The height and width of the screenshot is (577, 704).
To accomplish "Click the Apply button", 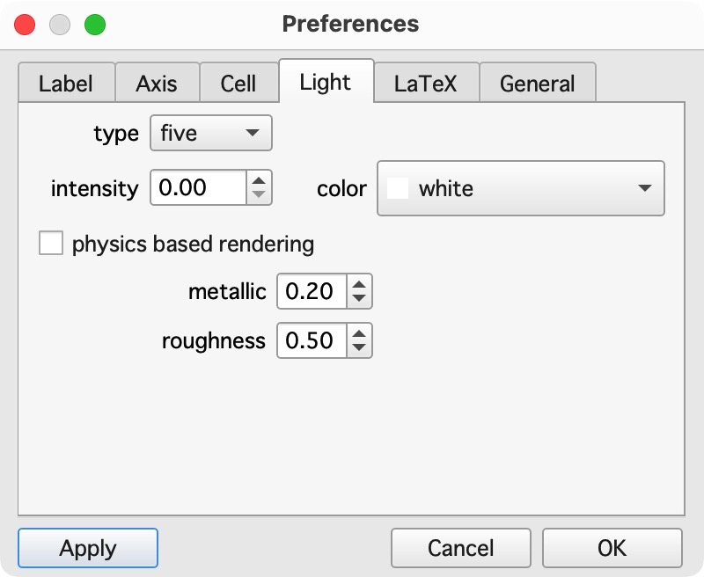I will tap(88, 548).
